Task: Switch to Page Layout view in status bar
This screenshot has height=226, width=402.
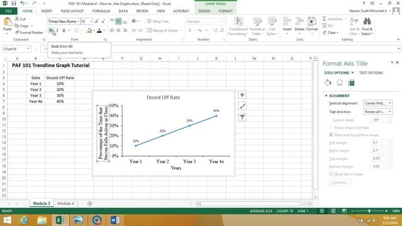Action: (x=333, y=211)
